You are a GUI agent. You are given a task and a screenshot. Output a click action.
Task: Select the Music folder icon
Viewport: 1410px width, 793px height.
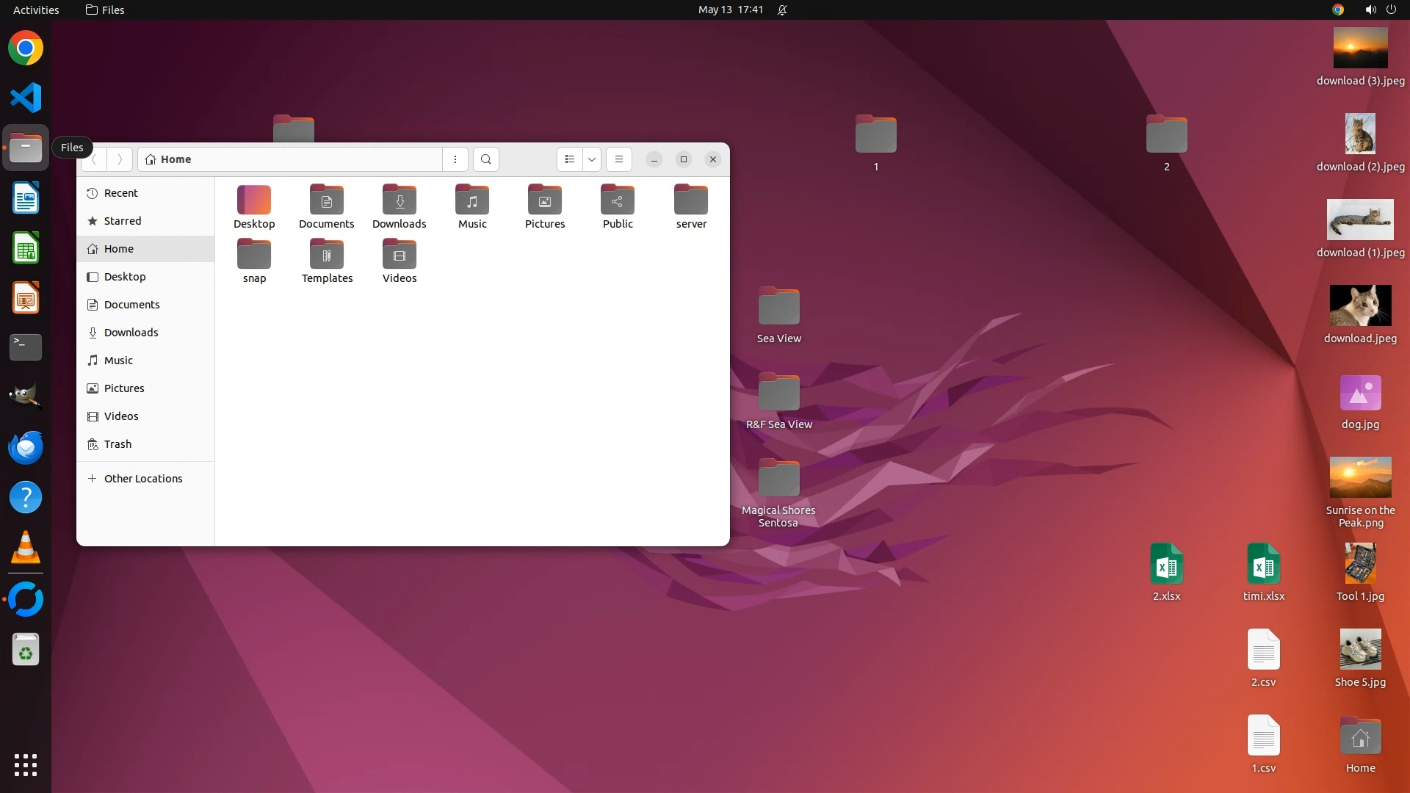pos(472,200)
